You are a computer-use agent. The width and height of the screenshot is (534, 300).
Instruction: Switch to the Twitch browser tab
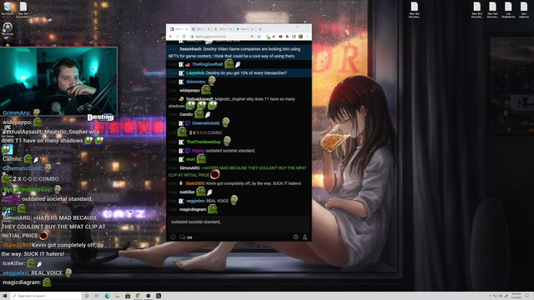coord(201,29)
